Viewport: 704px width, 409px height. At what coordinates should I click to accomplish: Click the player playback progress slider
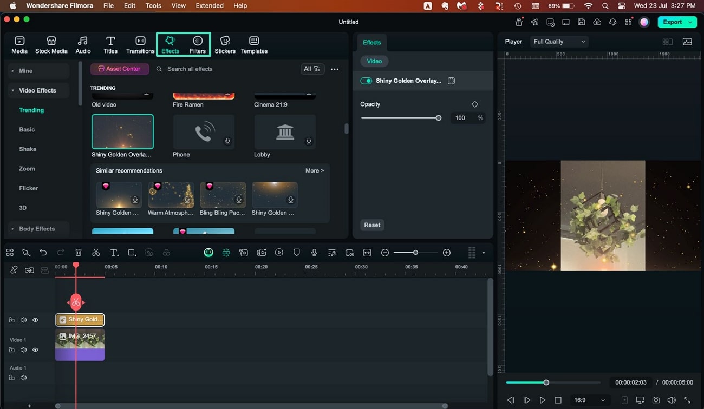553,382
